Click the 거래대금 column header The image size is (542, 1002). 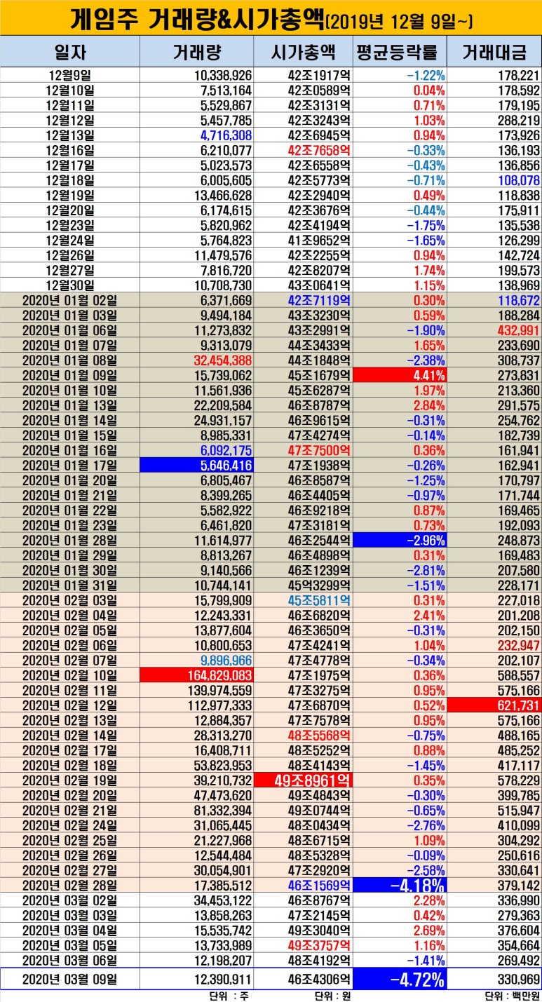(x=494, y=53)
